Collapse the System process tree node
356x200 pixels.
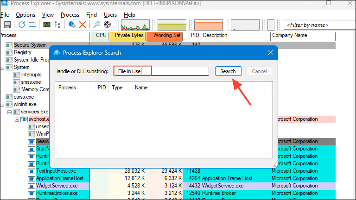(x=2, y=67)
